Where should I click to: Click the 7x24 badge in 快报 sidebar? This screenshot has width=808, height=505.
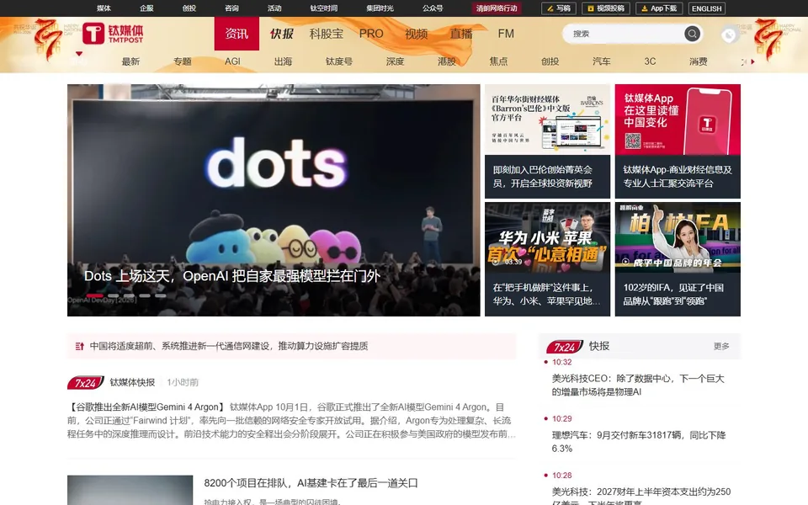click(565, 347)
